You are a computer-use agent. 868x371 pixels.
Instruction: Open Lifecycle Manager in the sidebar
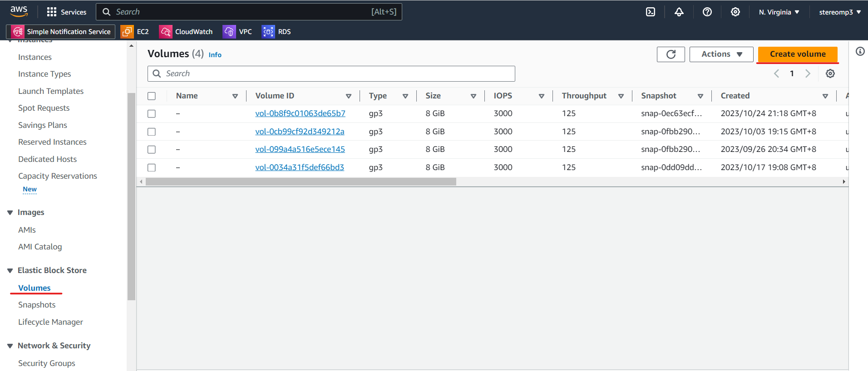[x=50, y=322]
